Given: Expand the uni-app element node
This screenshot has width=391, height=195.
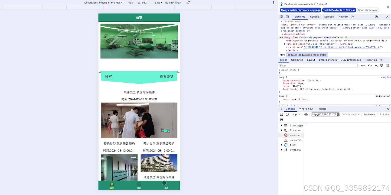Looking at the screenshot, I should coord(285,44).
